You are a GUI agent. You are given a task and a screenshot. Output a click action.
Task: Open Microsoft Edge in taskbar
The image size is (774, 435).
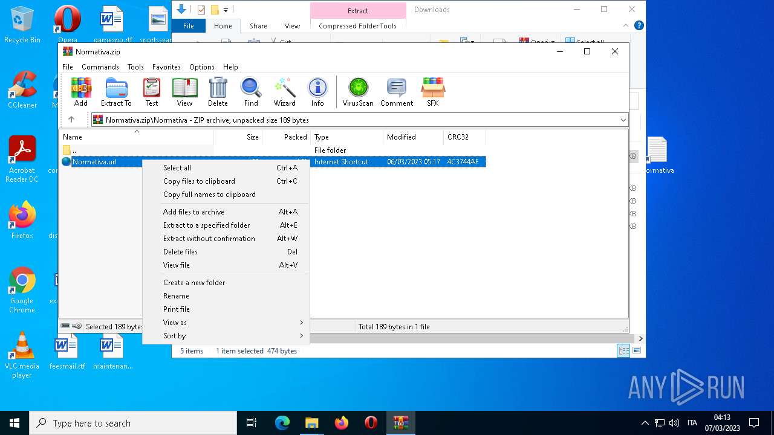[282, 423]
